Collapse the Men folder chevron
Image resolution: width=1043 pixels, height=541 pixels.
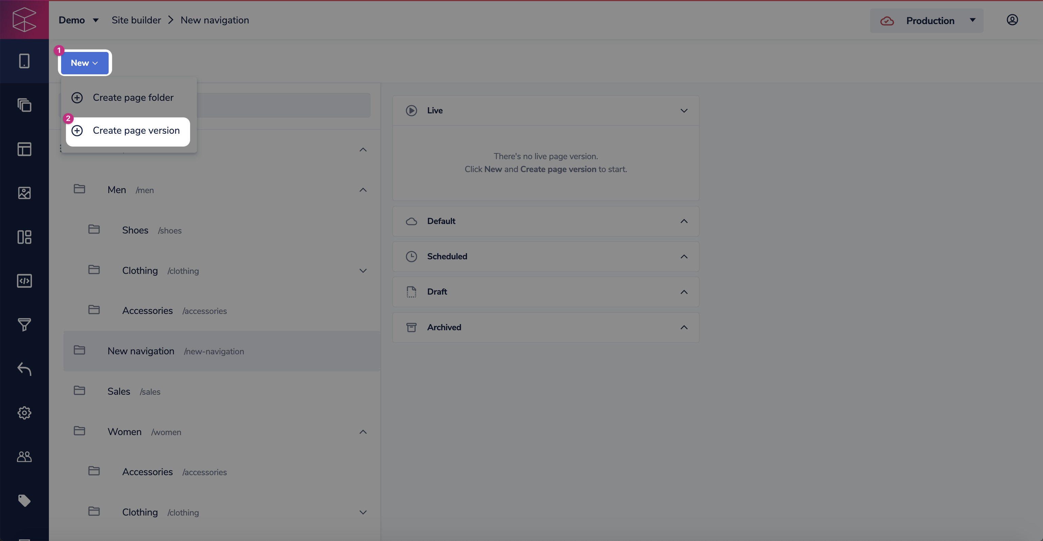coord(363,190)
